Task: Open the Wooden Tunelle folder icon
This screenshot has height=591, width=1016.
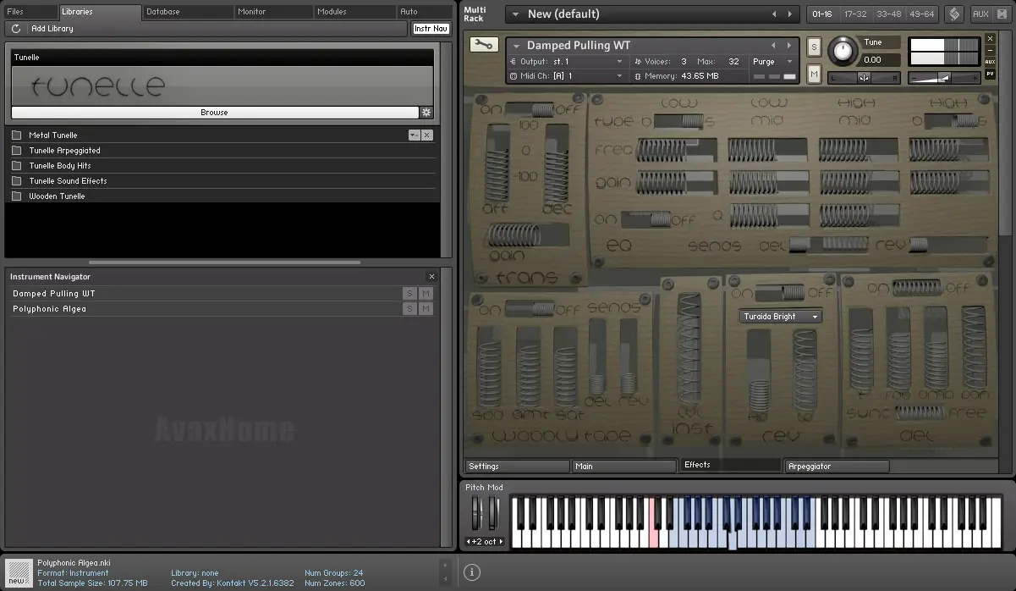Action: pos(17,196)
